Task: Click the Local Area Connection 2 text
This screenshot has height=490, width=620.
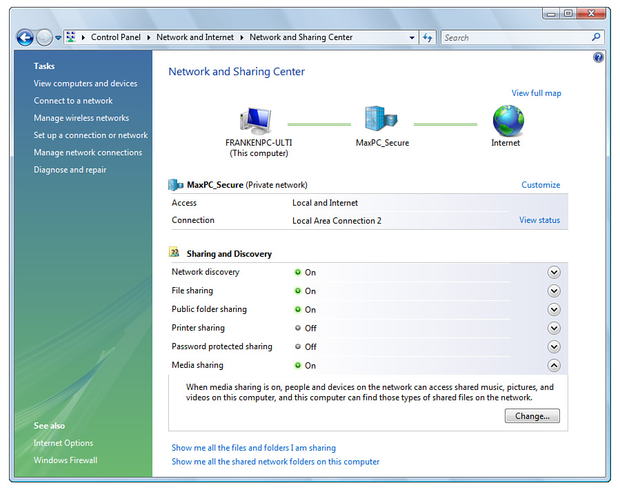Action: coord(337,220)
